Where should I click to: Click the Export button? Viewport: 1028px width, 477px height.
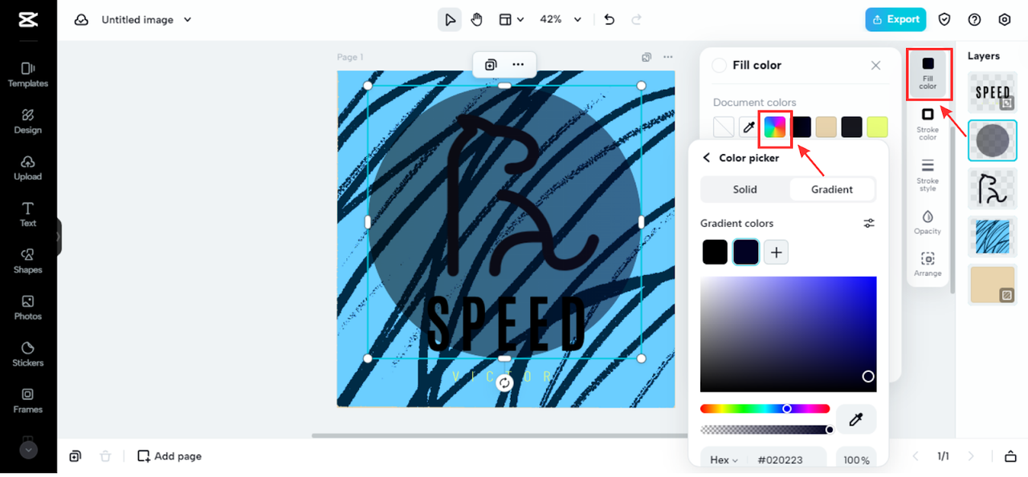point(895,20)
